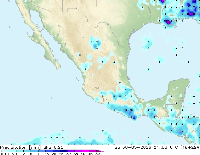Screen dimensions: 200x155
Task: Click the 45–50 mm legend swatch
Action: coord(93,151)
